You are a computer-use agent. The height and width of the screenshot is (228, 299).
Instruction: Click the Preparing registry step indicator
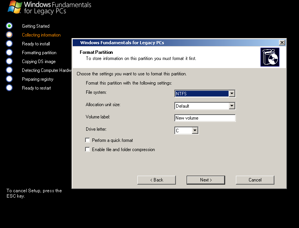tap(9, 79)
